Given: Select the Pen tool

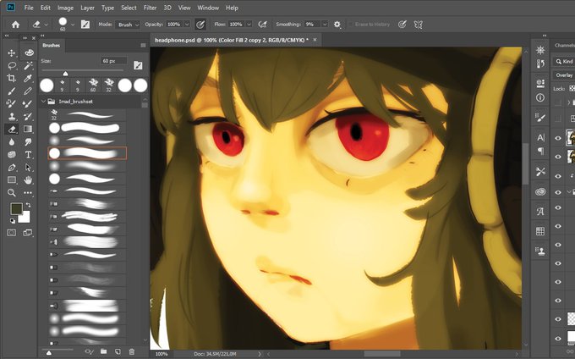Looking at the screenshot, I should [x=11, y=168].
